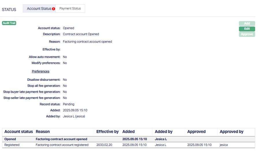Image resolution: width=258 pixels, height=152 pixels.
Task: Click the Approved by column header
Action: point(231,132)
